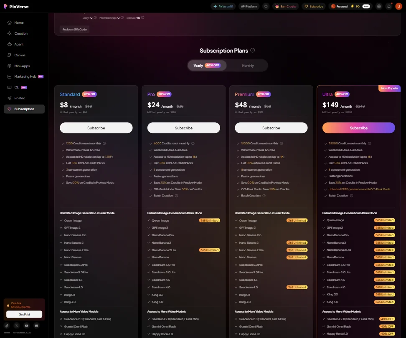Image resolution: width=406 pixels, height=338 pixels.
Task: Click Redeem Gift Code button
Action: (75, 29)
